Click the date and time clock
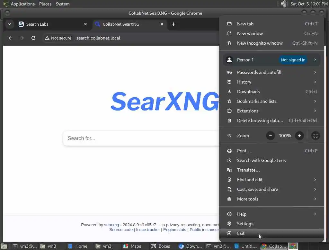Viewport: 329px width, 250px height. tap(309, 4)
